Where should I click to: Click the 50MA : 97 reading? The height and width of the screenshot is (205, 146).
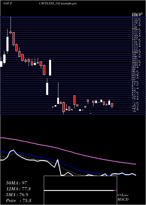coord(16,183)
